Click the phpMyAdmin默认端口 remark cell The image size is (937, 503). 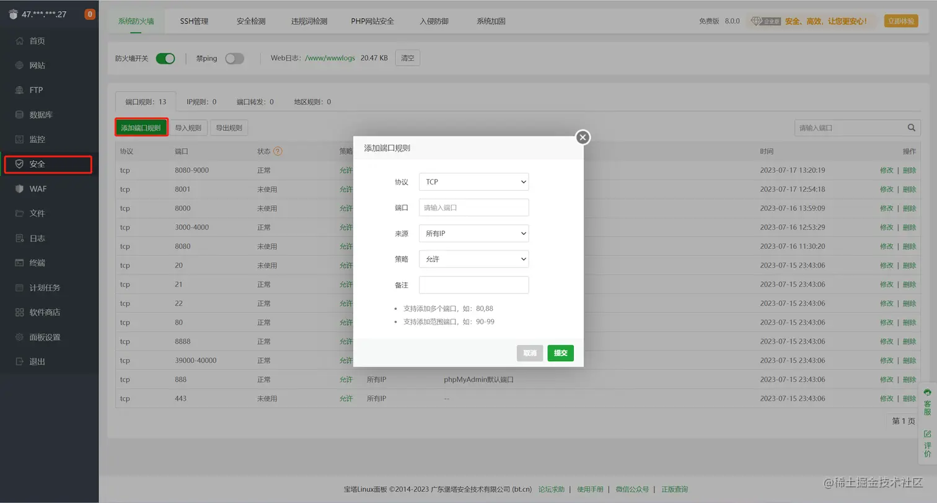(x=479, y=380)
